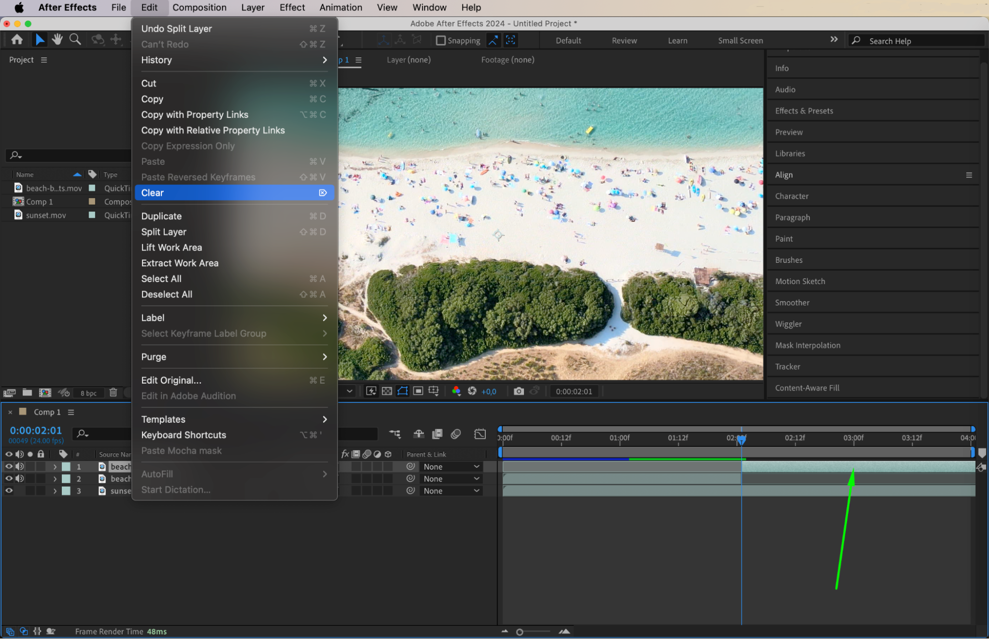This screenshot has width=989, height=639.
Task: Choose Split Layer from Edit menu
Action: [164, 232]
